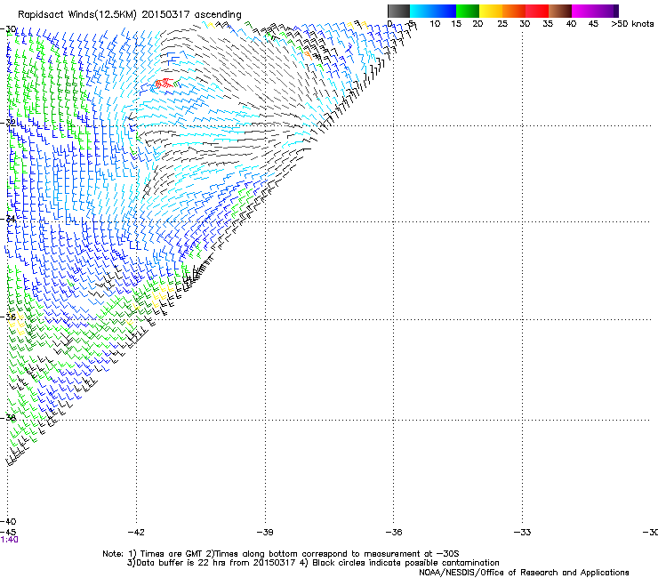Click the '-38' latitude axis label

pos(8,418)
